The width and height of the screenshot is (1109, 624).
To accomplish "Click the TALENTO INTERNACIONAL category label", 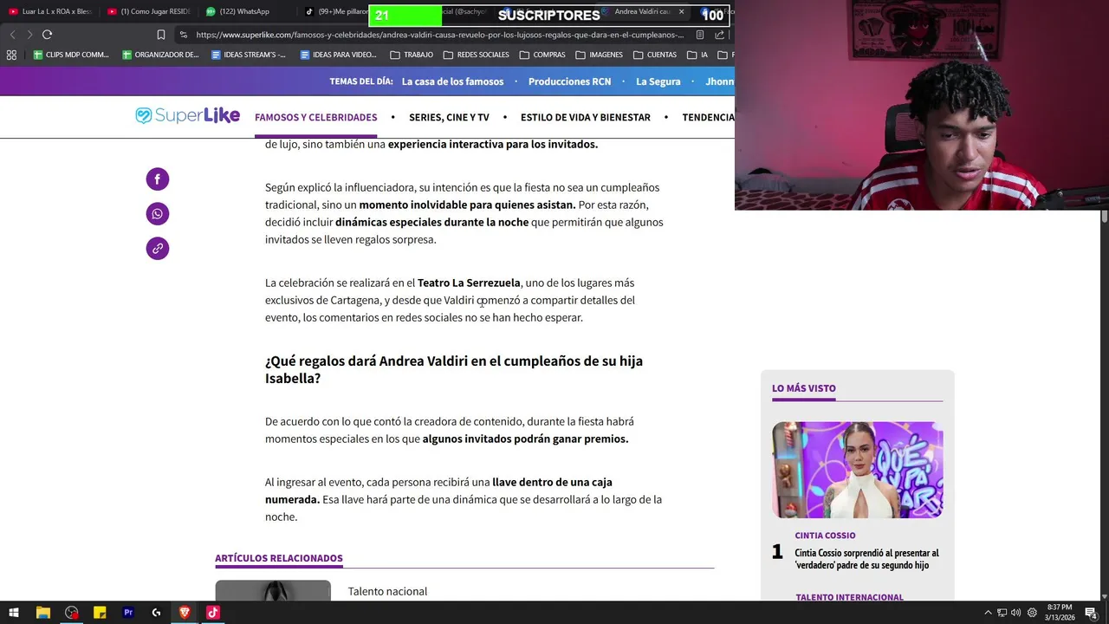I will click(x=849, y=597).
